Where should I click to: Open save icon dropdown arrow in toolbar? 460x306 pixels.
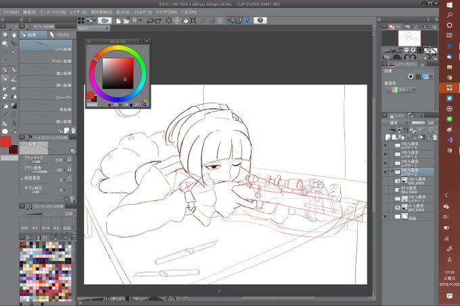[x=140, y=20]
